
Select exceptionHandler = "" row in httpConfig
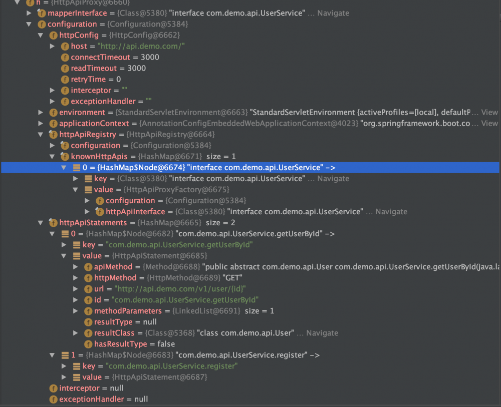[250, 102]
